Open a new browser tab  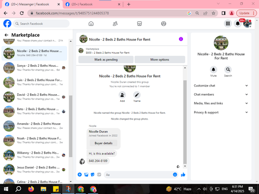coord(128,4)
